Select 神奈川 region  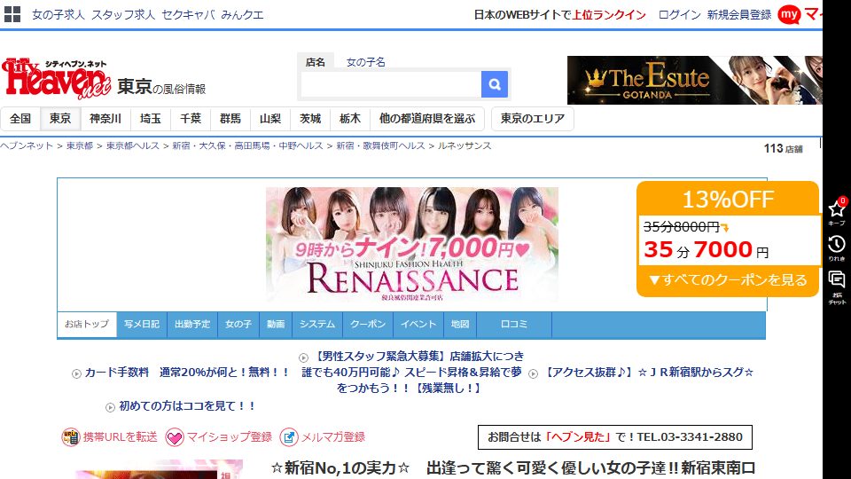click(105, 119)
